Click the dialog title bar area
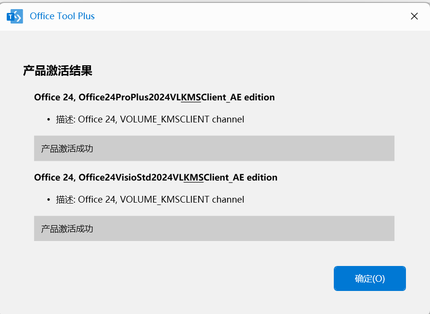Screen dimensions: 430x314 [x=247, y=16]
